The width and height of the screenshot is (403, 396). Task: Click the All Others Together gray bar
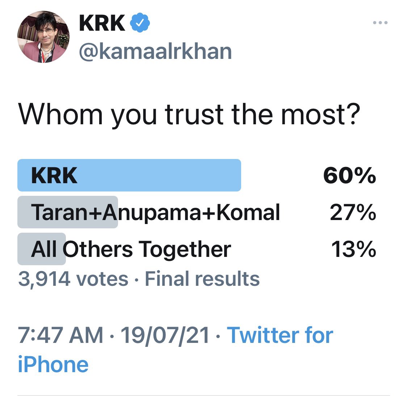[x=41, y=249]
